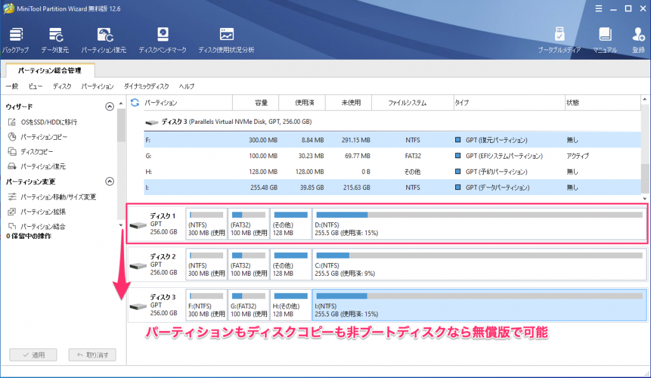Click scroll-down arrow of sidebar
This screenshot has width=651, height=378.
[x=121, y=226]
